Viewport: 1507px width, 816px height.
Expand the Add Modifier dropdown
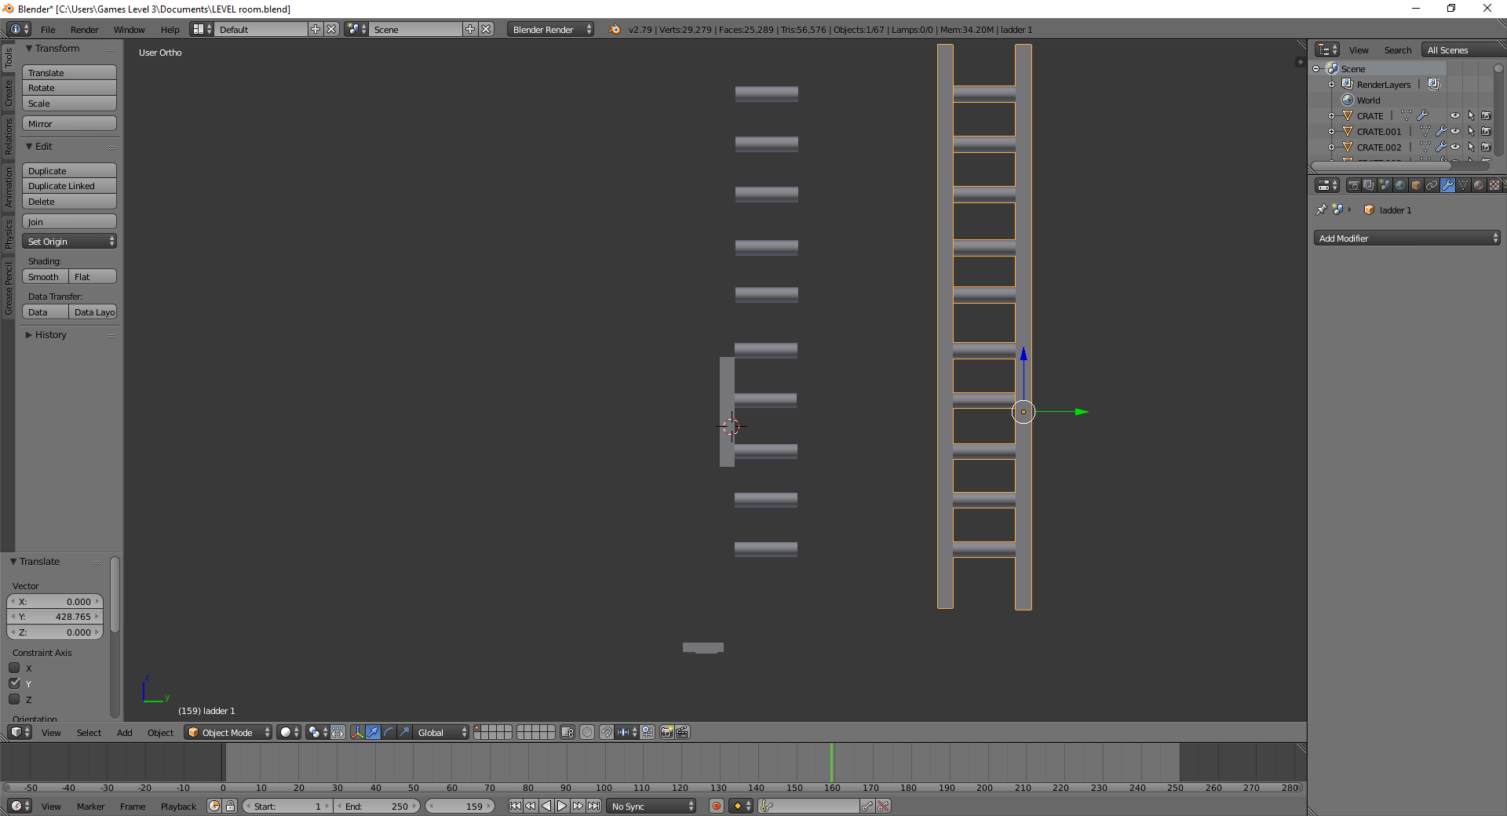pos(1407,238)
